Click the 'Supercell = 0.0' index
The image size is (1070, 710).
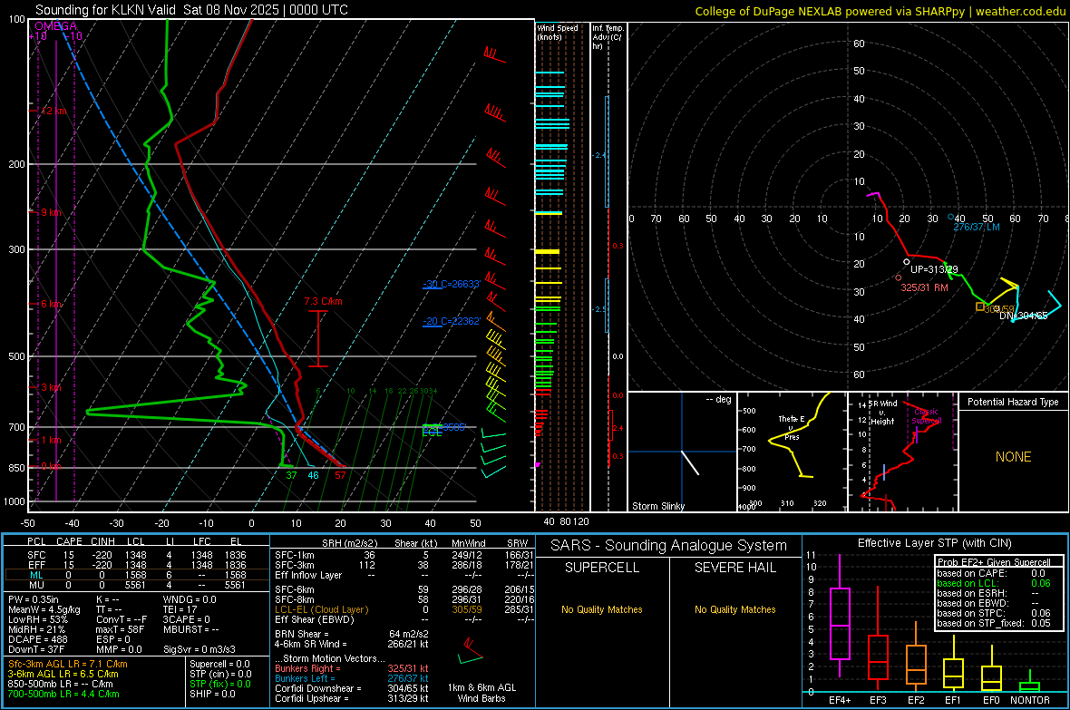pyautogui.click(x=219, y=664)
